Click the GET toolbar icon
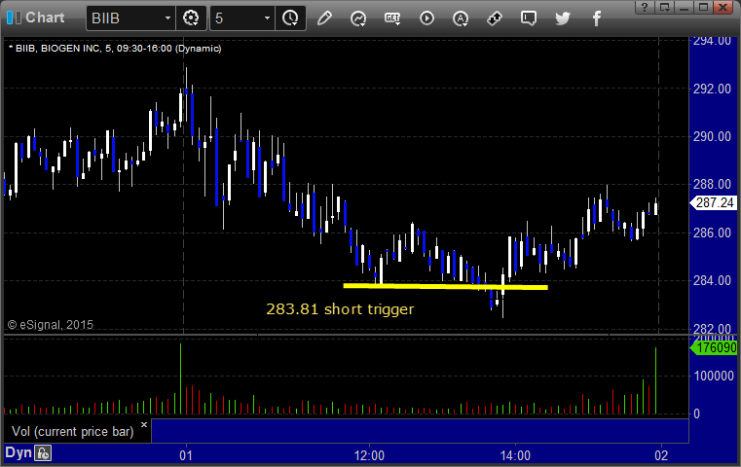 392,18
